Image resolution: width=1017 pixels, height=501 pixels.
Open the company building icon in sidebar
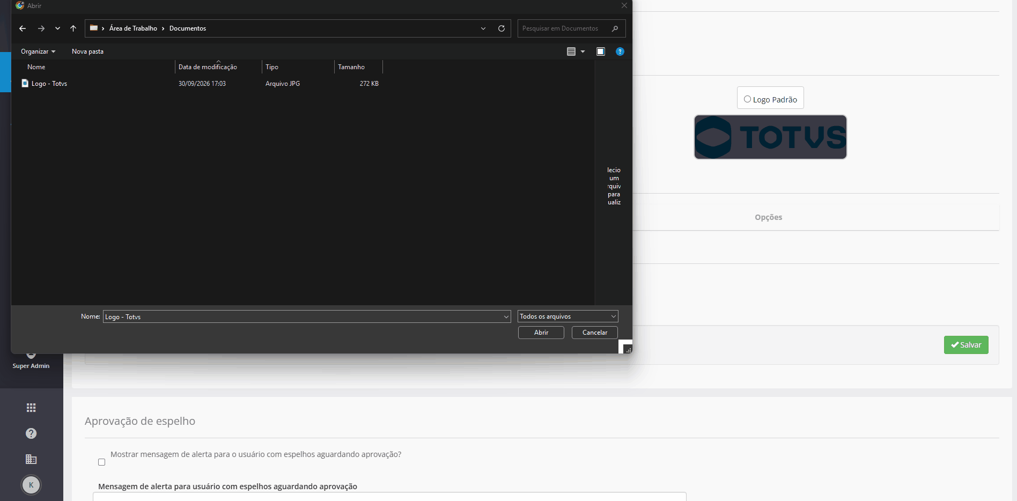pos(31,459)
